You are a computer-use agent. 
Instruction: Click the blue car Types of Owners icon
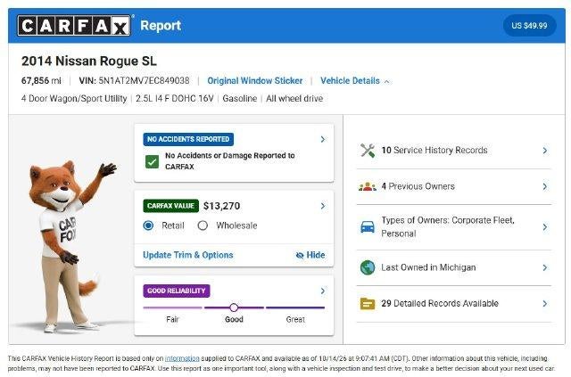click(x=368, y=227)
